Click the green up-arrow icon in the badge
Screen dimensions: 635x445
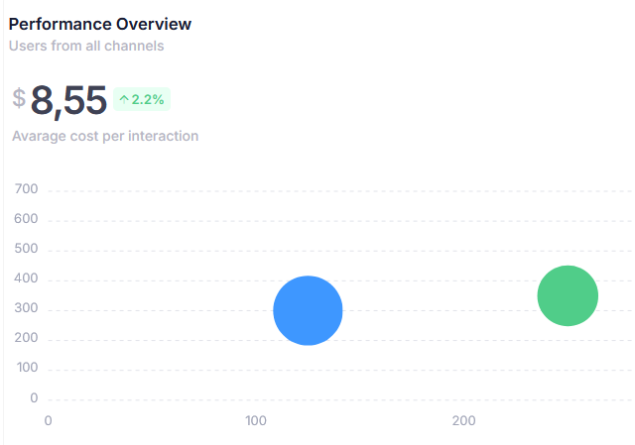click(124, 99)
